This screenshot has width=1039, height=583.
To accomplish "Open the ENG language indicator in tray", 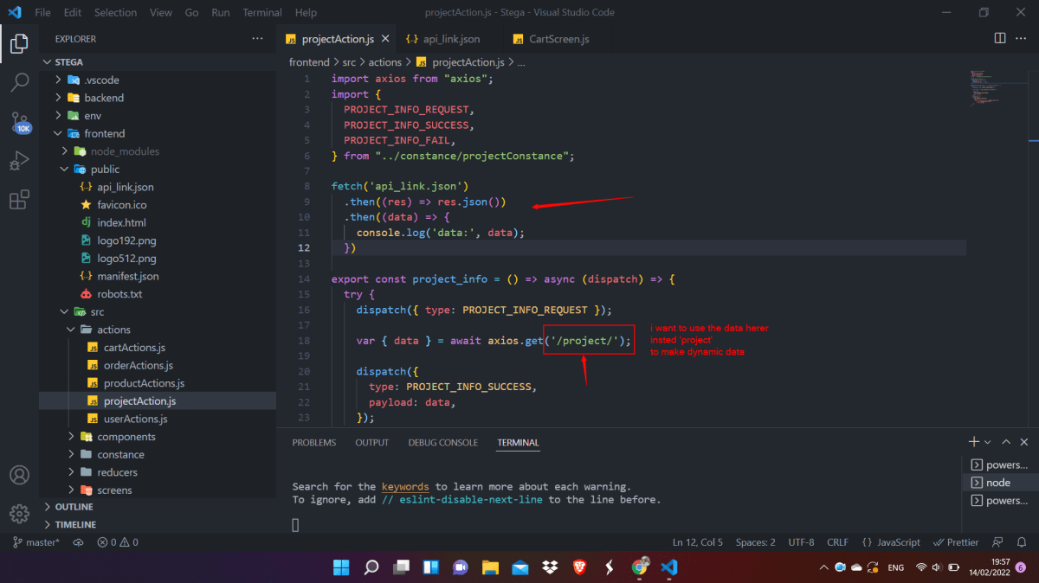I will tap(896, 567).
